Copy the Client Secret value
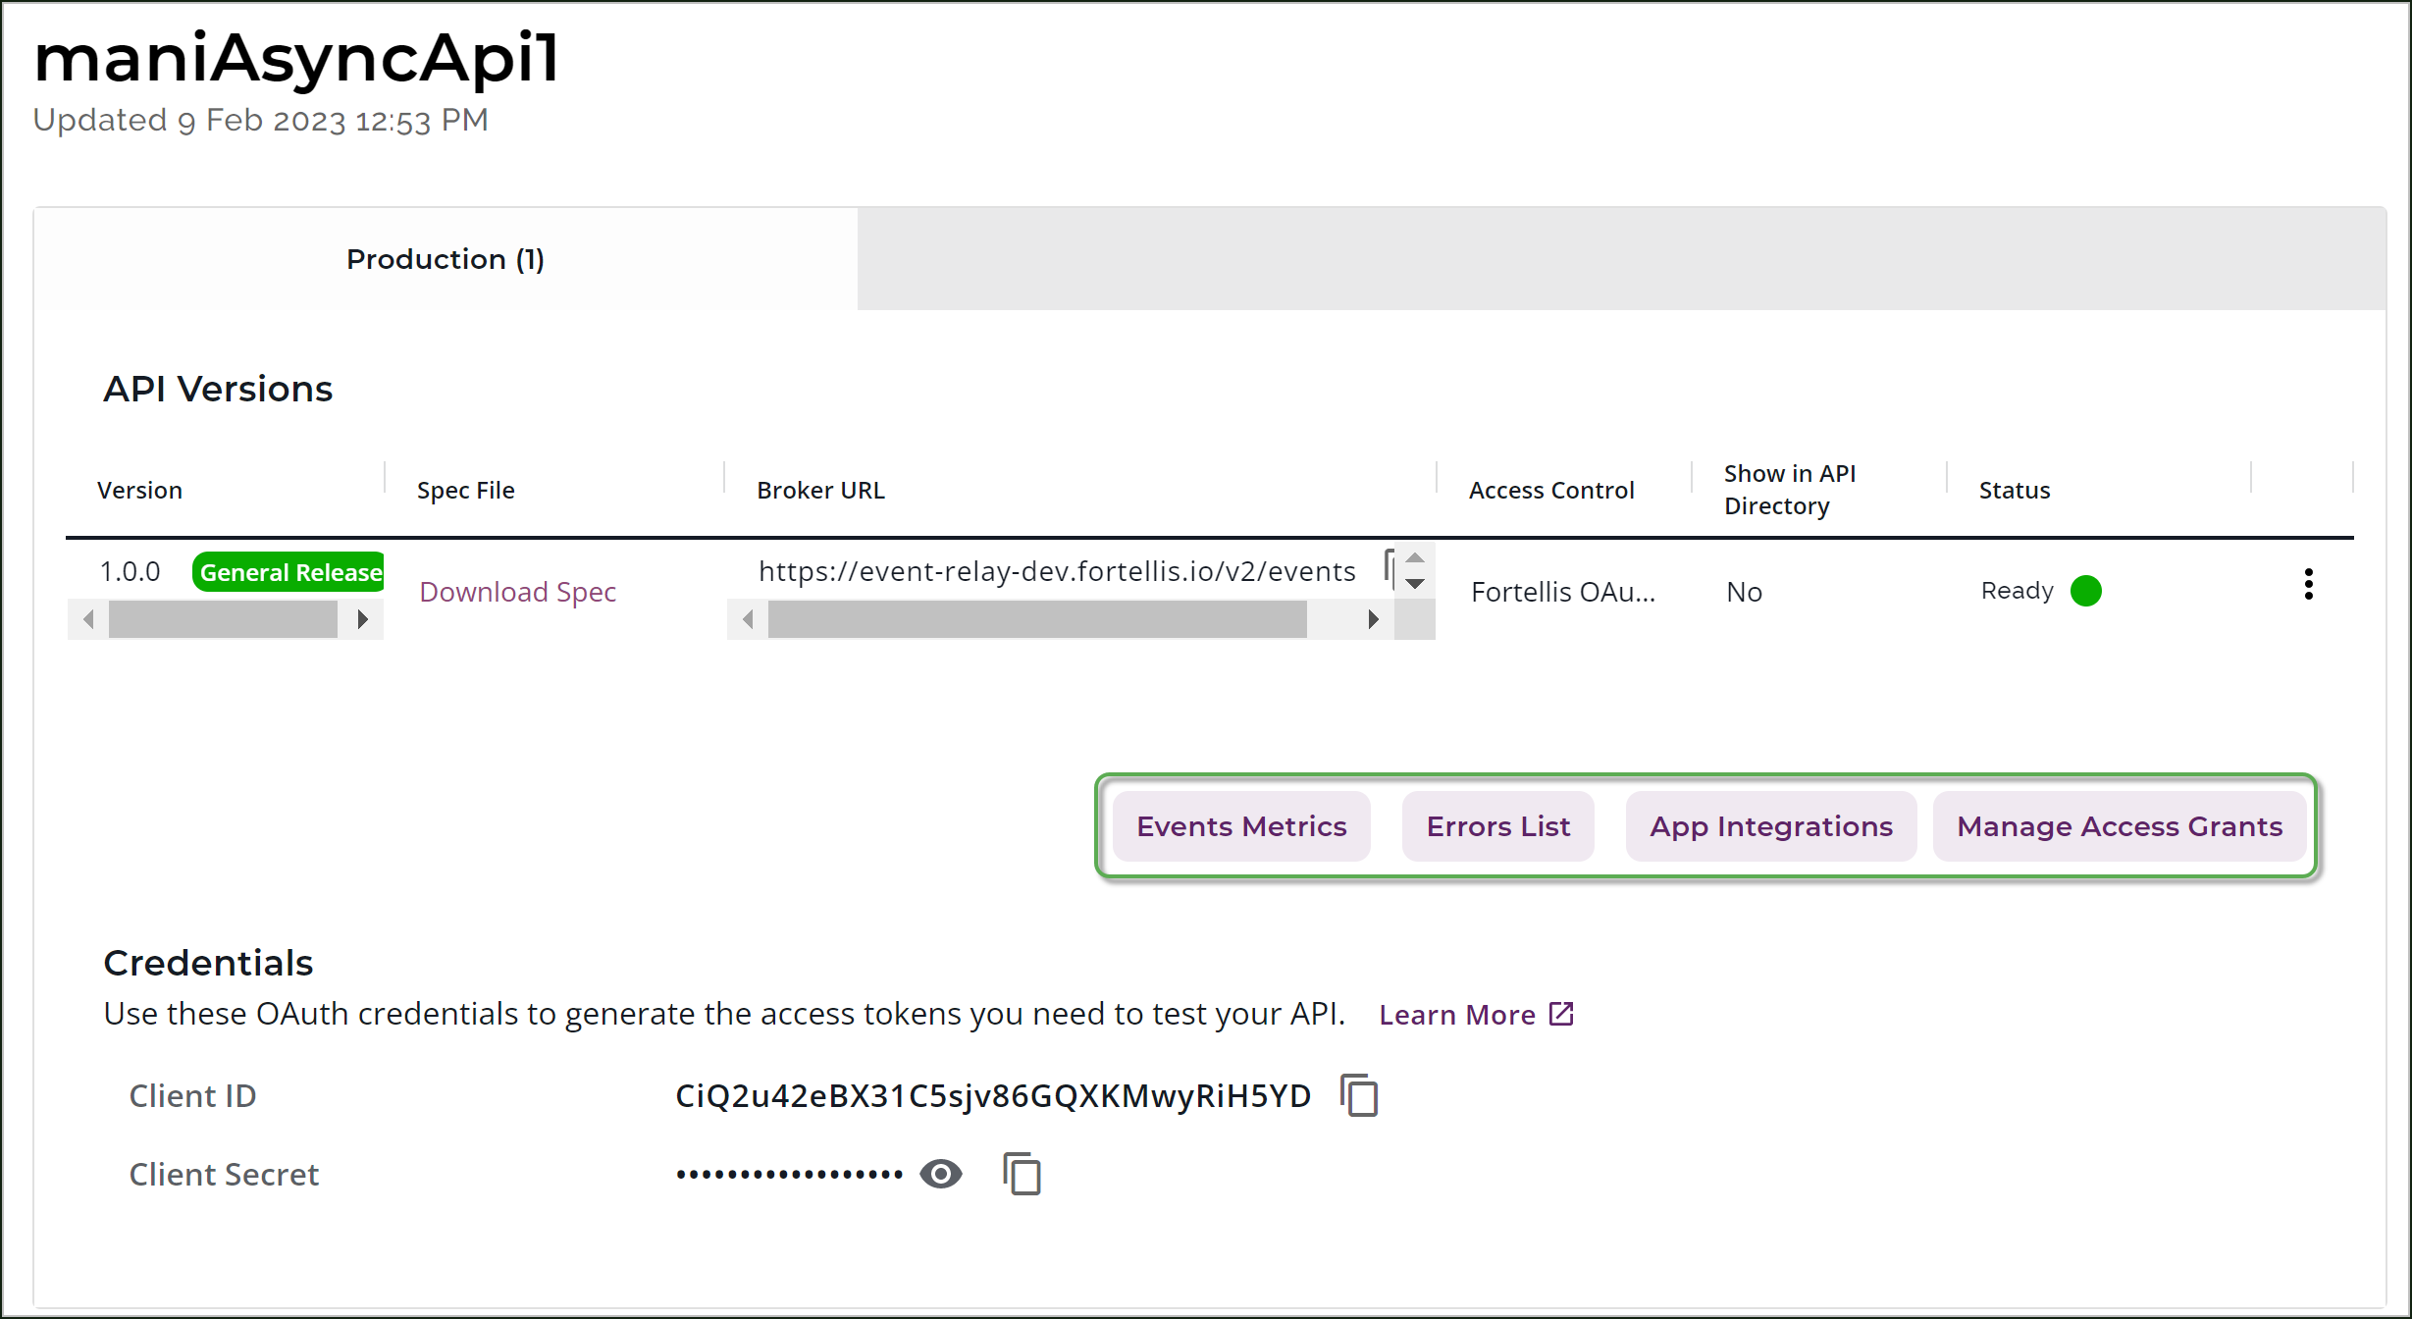Image resolution: width=2412 pixels, height=1319 pixels. [x=1022, y=1174]
